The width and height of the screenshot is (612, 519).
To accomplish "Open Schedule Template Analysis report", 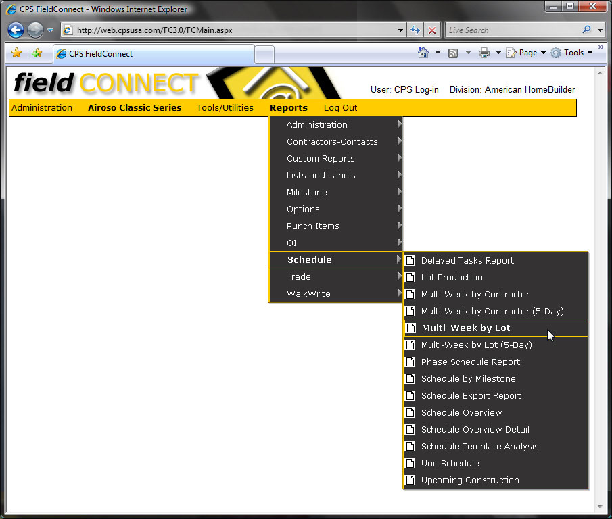I will pos(496,447).
